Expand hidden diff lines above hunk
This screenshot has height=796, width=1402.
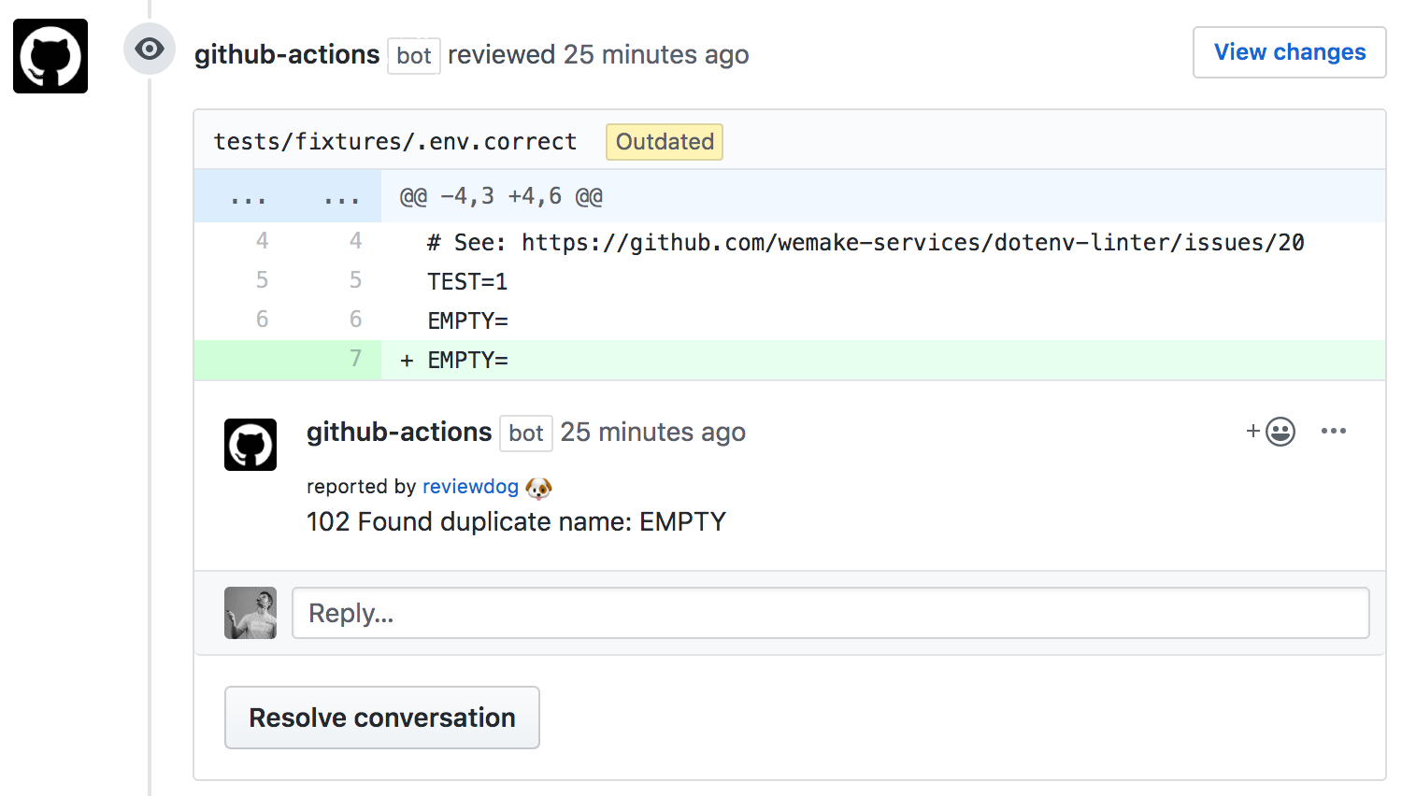click(x=287, y=197)
